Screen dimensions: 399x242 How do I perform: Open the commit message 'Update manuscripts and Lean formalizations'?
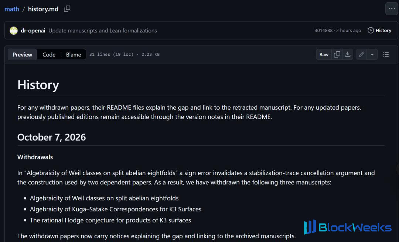click(x=103, y=31)
